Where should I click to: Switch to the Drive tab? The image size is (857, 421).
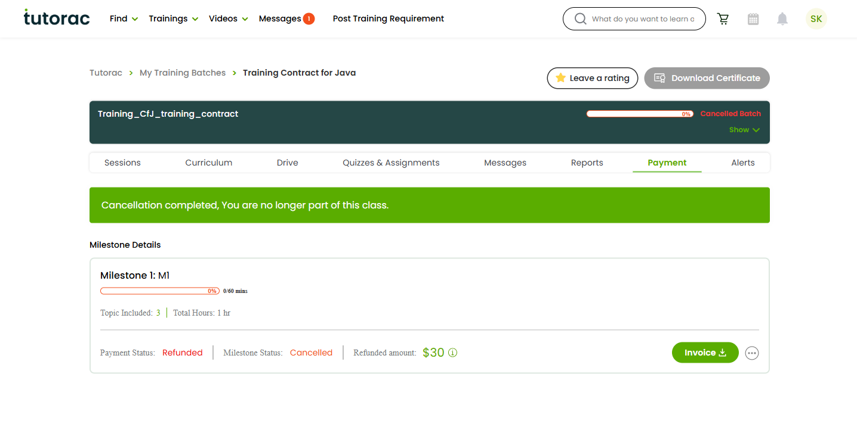click(288, 163)
